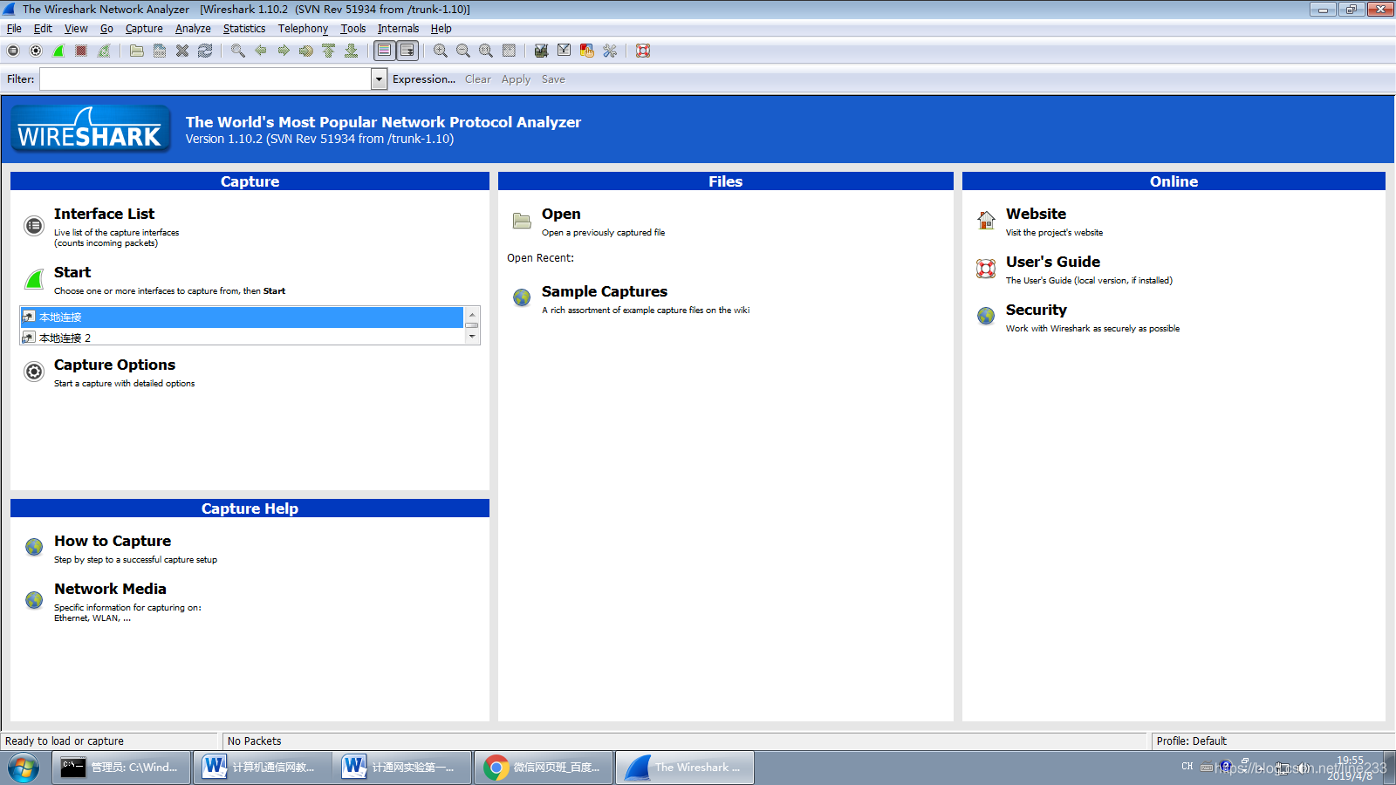Edit display filters toolbar icon
Viewport: 1396px width, 785px height.
pos(565,51)
